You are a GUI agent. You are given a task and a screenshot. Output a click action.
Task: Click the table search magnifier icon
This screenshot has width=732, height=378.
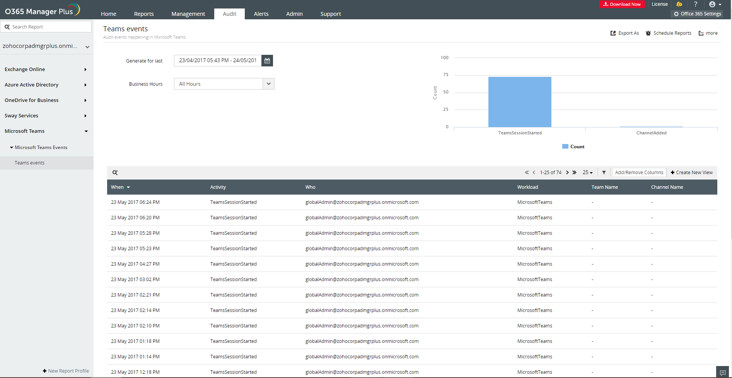tap(115, 173)
